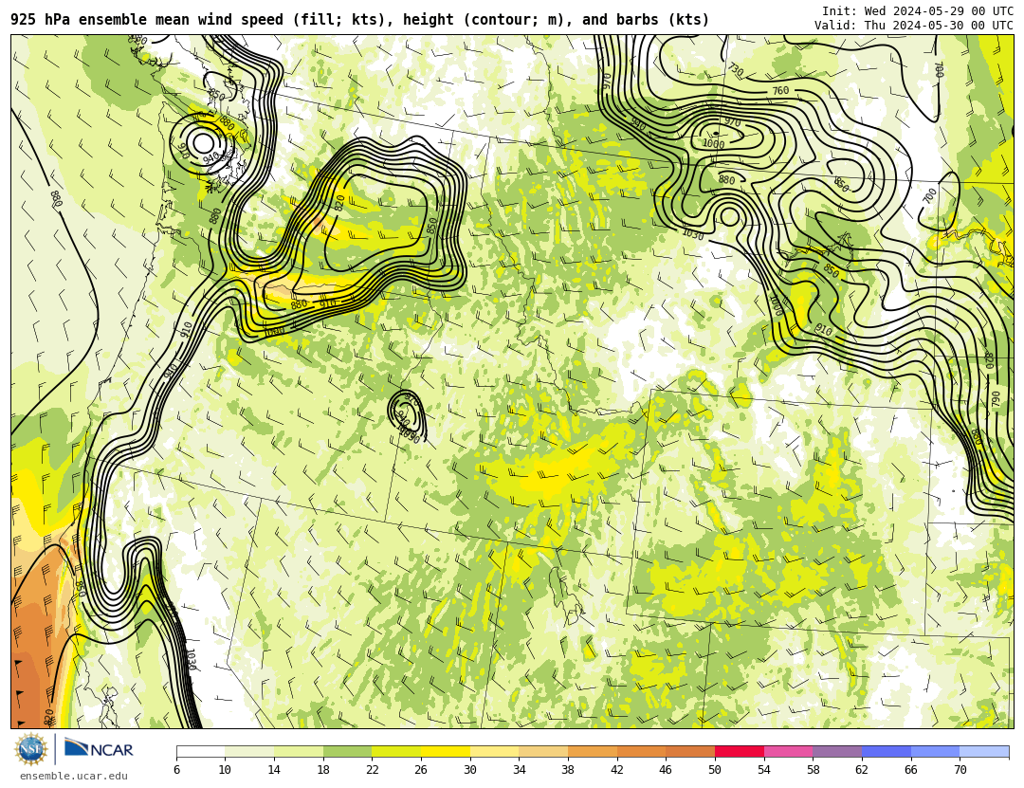Click the legend tick label 62
This screenshot has width=1024, height=788.
(861, 770)
